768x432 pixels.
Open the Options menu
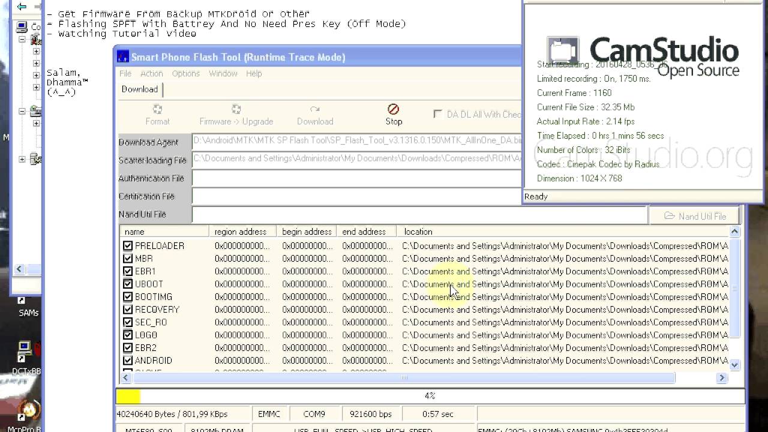[185, 73]
